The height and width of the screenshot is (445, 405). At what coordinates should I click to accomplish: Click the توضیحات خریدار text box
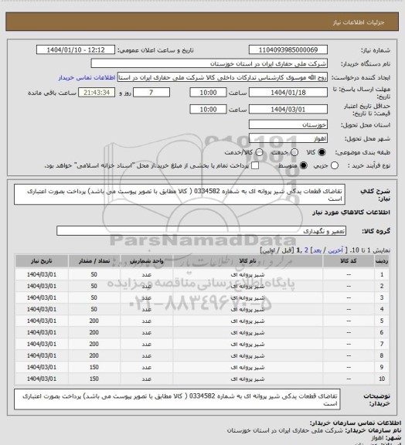(177, 399)
